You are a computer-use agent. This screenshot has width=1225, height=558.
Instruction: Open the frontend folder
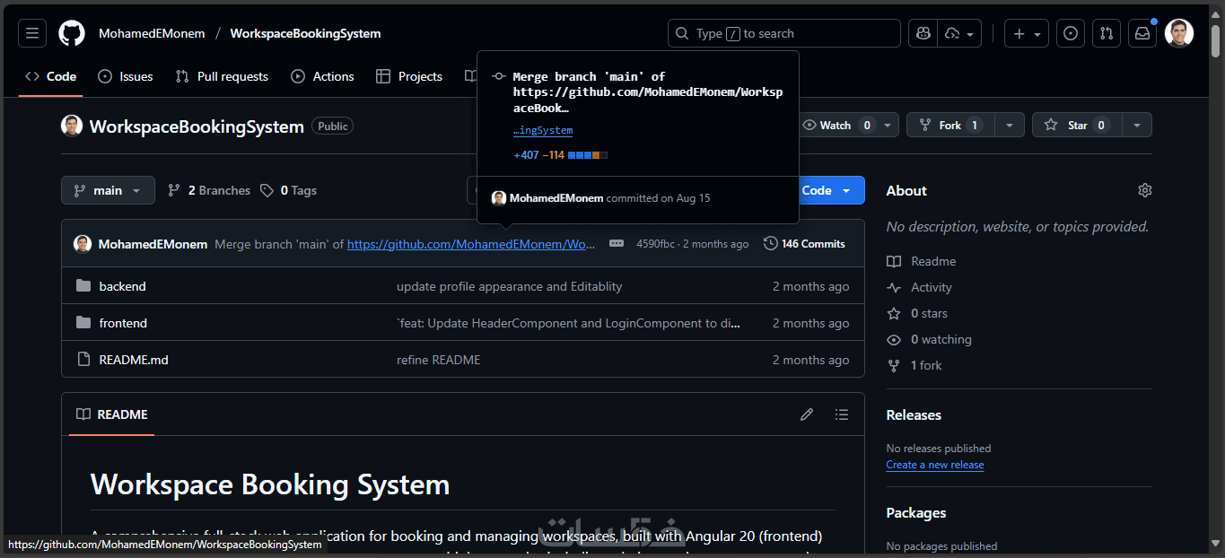pos(123,323)
